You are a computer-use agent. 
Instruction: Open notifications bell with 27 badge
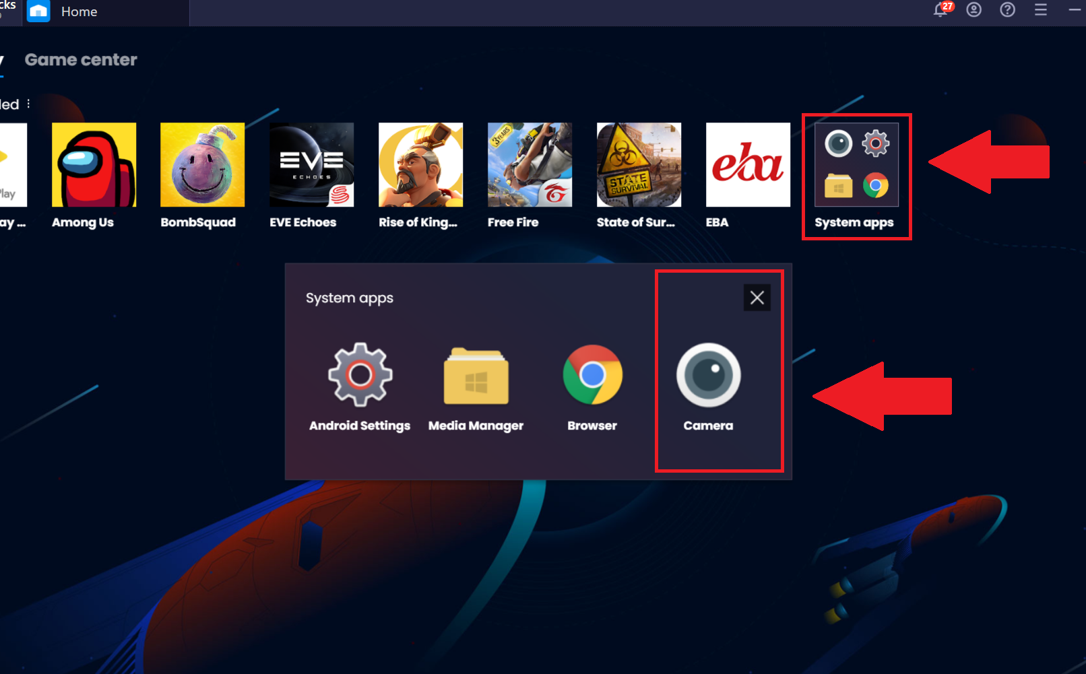pyautogui.click(x=941, y=9)
